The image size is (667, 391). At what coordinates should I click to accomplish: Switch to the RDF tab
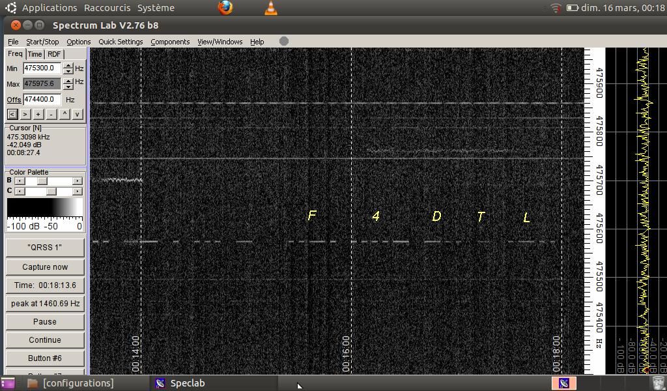click(x=54, y=54)
